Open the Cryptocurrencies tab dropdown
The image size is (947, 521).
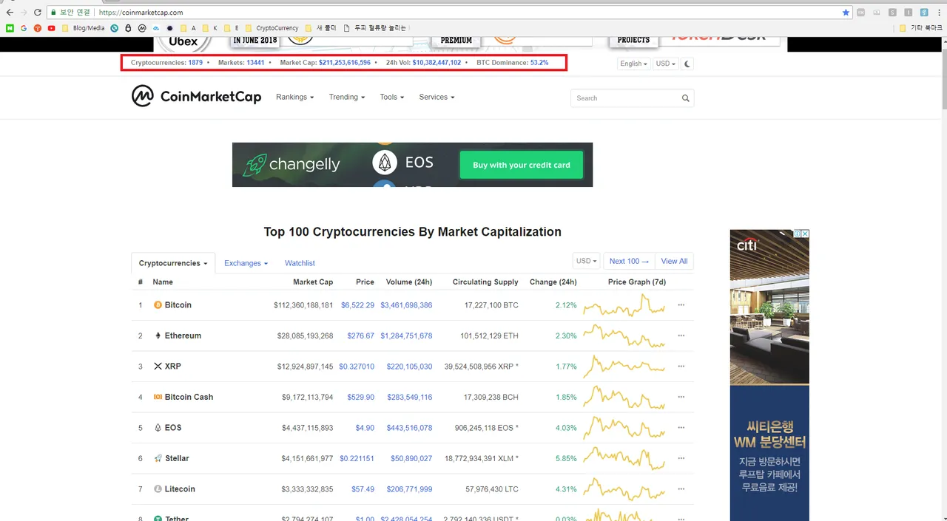[x=173, y=263]
